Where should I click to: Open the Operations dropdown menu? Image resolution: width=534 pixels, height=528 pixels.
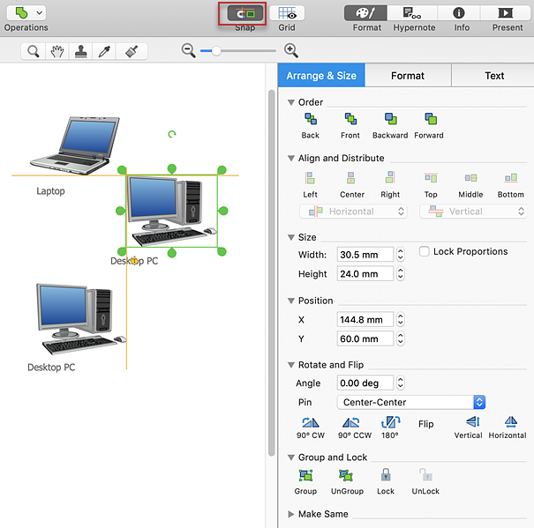[x=26, y=13]
